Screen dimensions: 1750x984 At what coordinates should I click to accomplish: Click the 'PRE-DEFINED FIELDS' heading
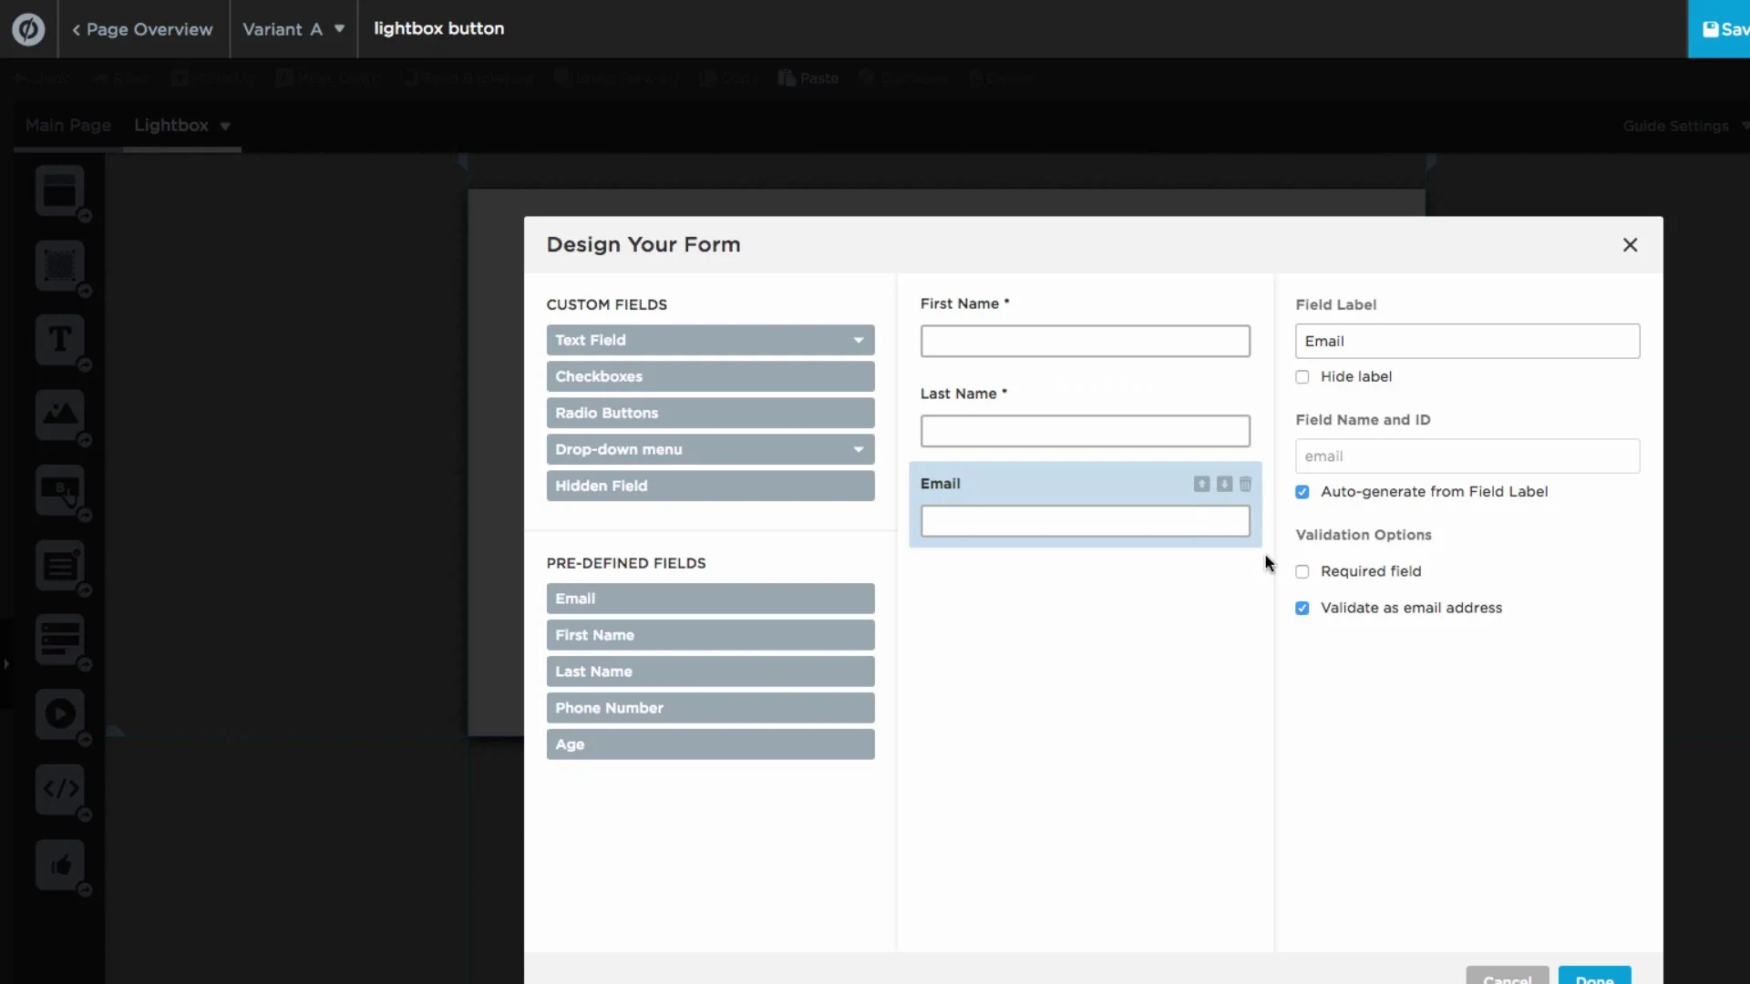click(x=626, y=563)
